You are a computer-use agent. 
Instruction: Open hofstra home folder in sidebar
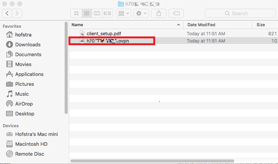23,35
